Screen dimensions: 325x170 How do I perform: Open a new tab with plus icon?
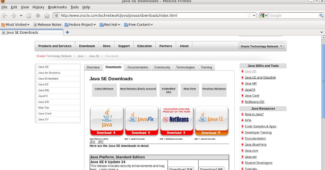point(67,32)
